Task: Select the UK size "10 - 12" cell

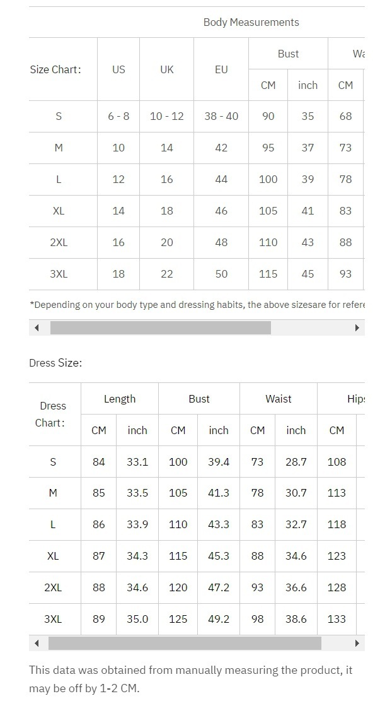Action: (x=166, y=116)
